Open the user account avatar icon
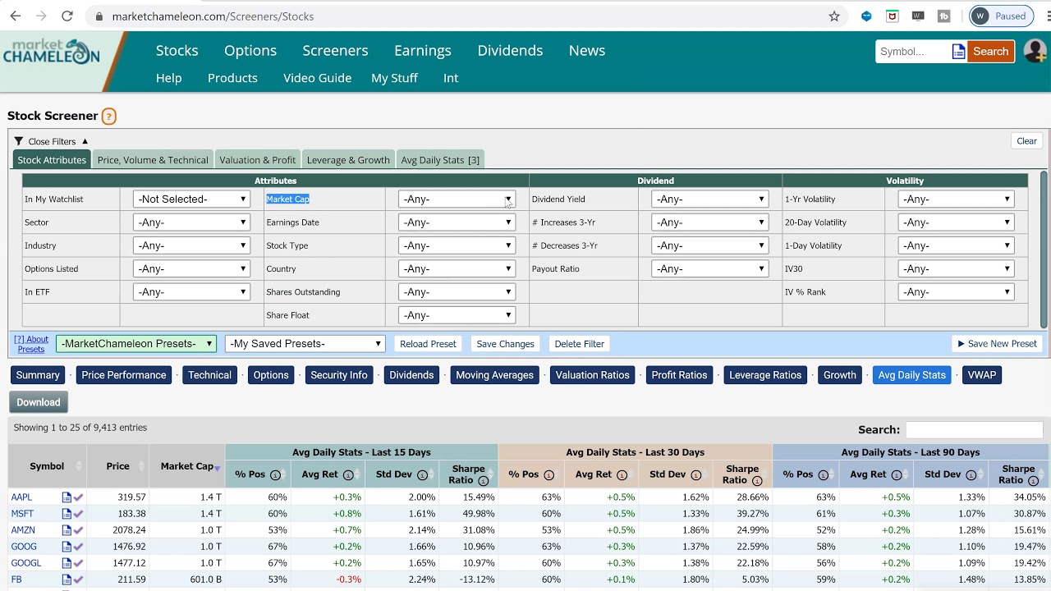 tap(1035, 51)
